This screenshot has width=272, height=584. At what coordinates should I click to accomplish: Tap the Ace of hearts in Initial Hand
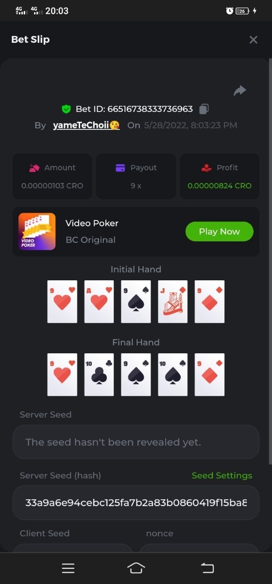[x=99, y=302]
